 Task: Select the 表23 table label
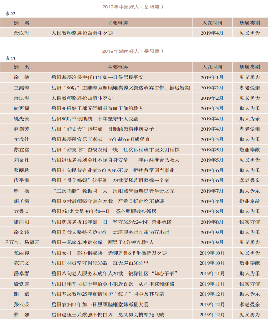[10, 58]
